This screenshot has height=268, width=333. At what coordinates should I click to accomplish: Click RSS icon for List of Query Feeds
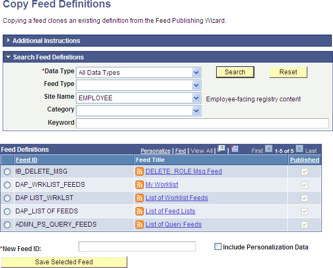140,224
